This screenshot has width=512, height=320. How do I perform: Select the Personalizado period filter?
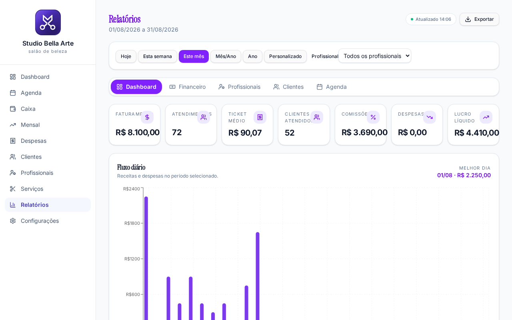pos(285,56)
